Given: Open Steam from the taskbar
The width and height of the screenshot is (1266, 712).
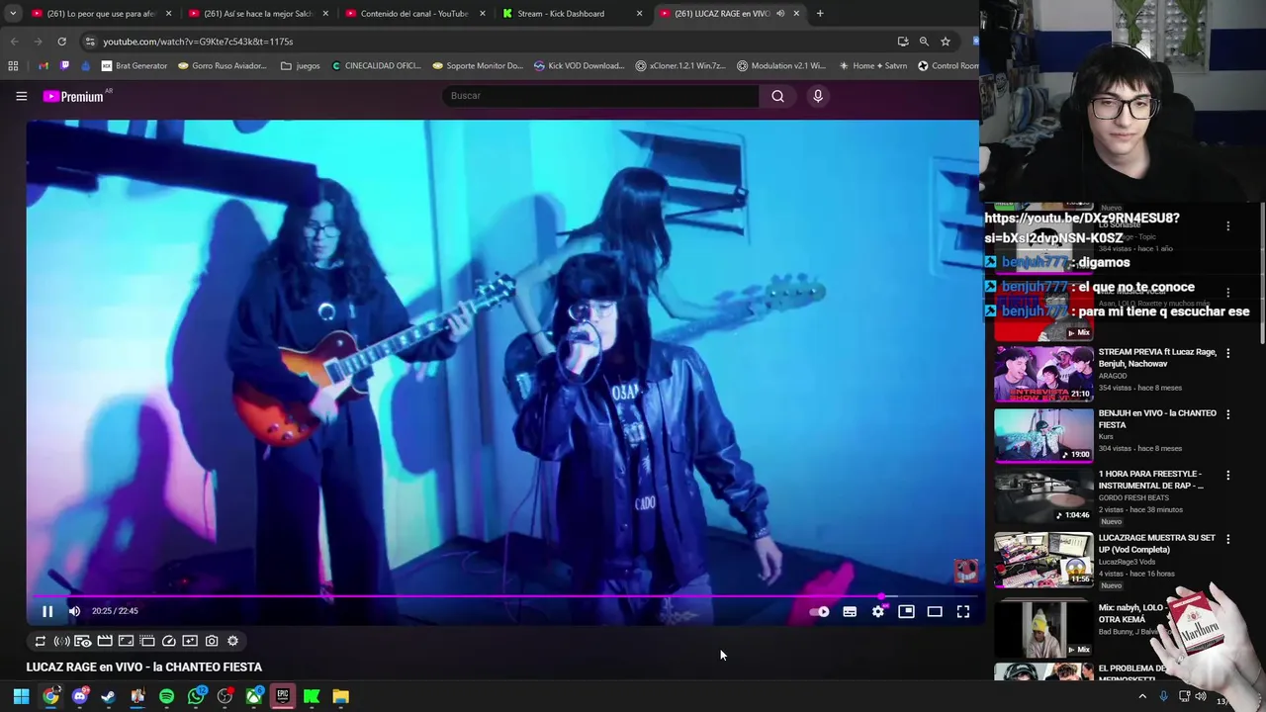Looking at the screenshot, I should click(108, 696).
